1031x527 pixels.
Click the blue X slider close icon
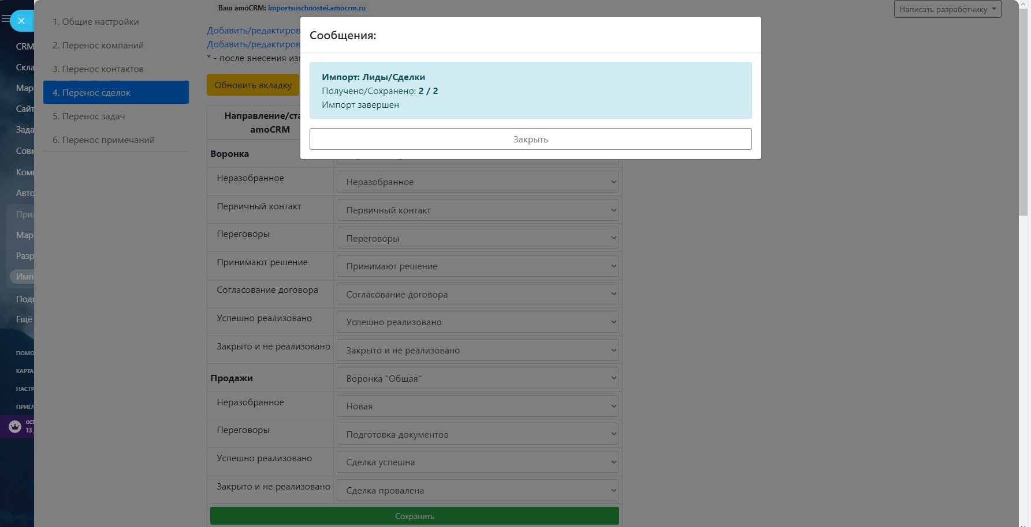[21, 21]
